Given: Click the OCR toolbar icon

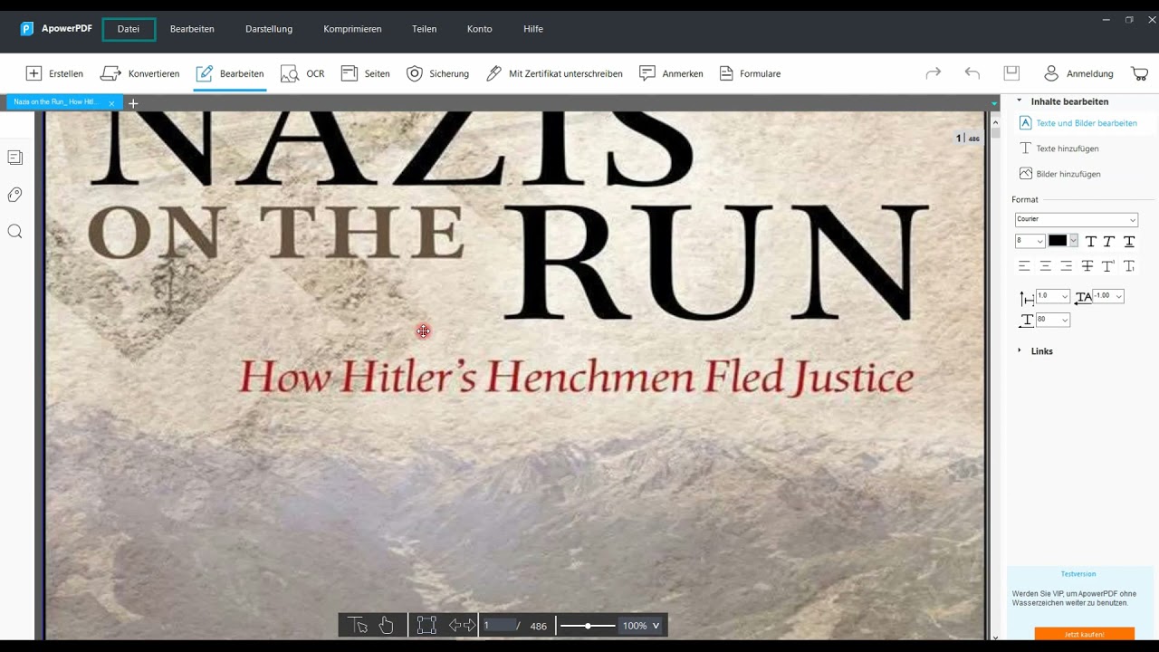Looking at the screenshot, I should [302, 73].
